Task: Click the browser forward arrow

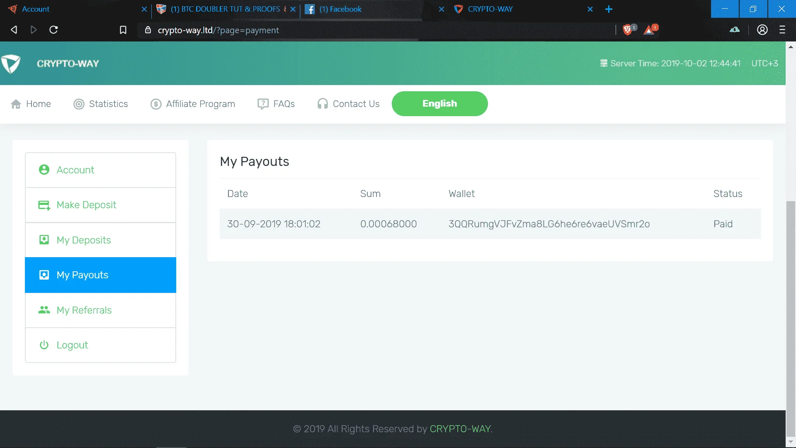Action: click(34, 30)
